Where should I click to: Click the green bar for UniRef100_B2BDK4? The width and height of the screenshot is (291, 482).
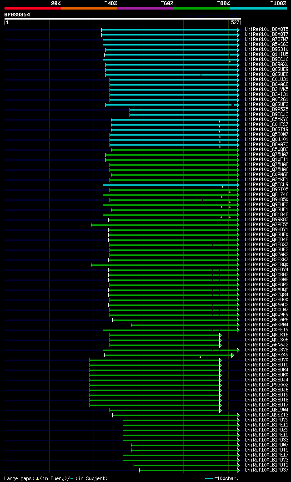pyautogui.click(x=156, y=371)
